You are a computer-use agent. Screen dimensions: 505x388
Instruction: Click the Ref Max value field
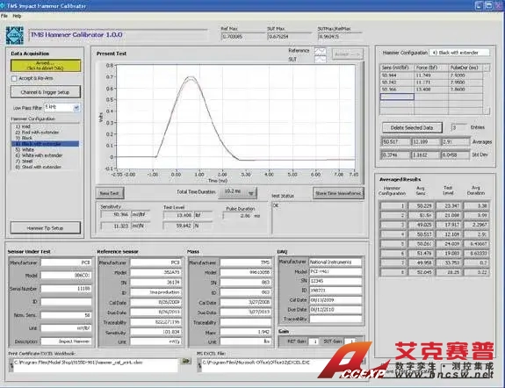point(242,37)
